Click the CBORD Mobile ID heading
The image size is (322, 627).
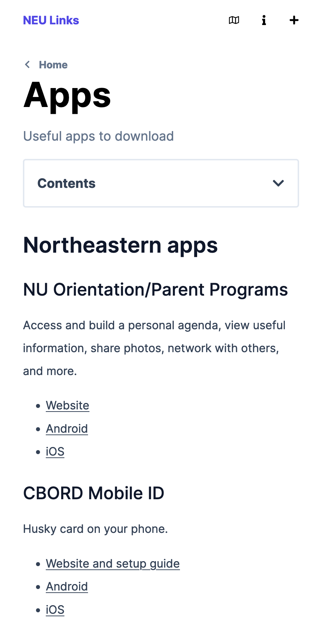[x=94, y=493]
